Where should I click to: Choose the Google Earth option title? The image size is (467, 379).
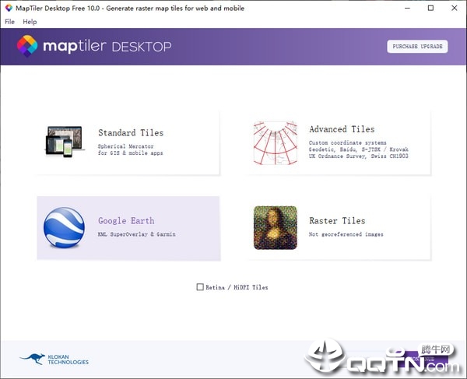click(x=126, y=220)
